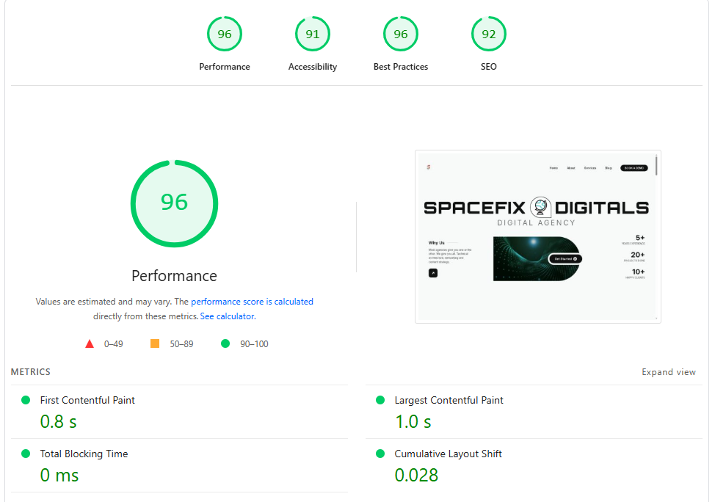Click the orange square 50–89 legend icon
715x502 pixels.
pos(155,343)
